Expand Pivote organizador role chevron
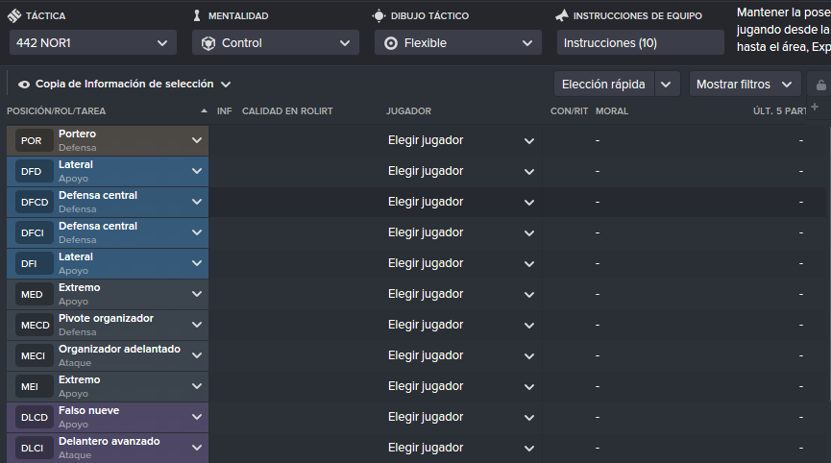The width and height of the screenshot is (831, 463). [197, 325]
